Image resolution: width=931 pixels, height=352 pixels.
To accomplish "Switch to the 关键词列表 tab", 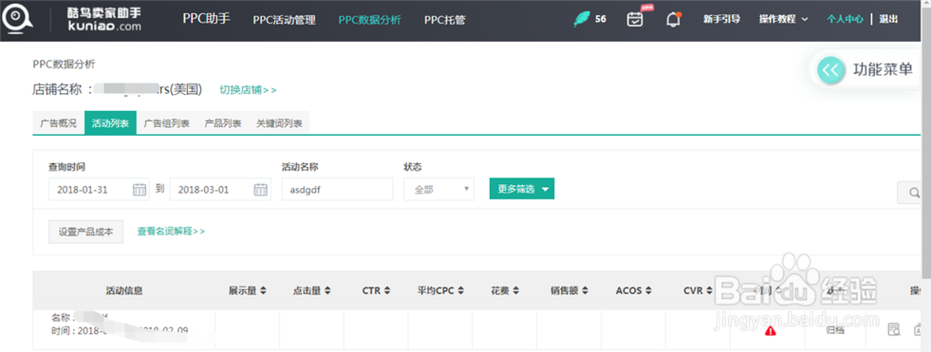I will [279, 123].
